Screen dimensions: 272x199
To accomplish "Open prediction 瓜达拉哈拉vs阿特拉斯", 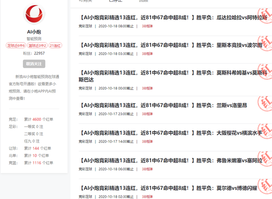I will (x=173, y=18).
